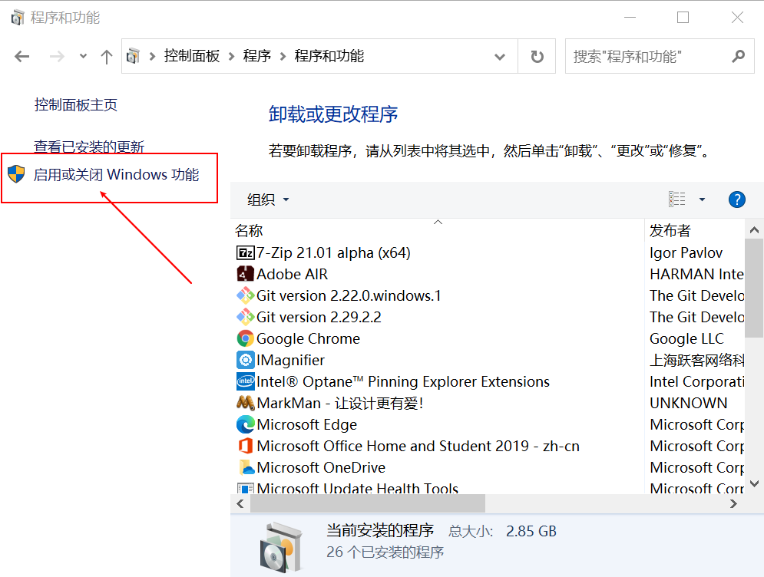This screenshot has width=764, height=577.
Task: Go up one level with up arrow
Action: (106, 57)
